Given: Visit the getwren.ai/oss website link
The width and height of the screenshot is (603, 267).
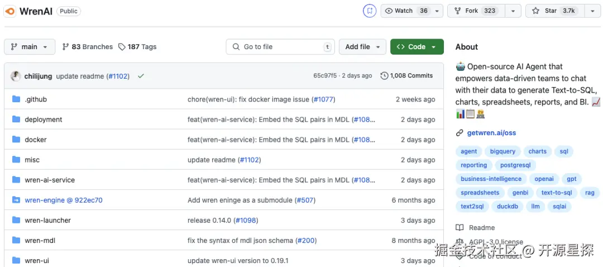Looking at the screenshot, I should [491, 133].
